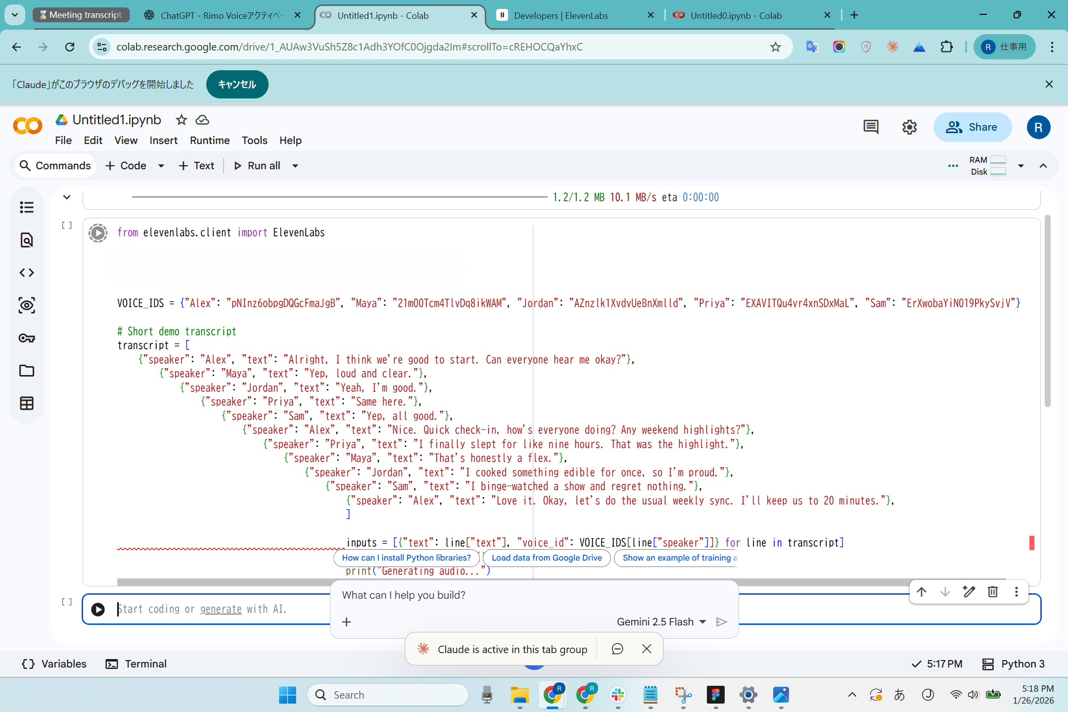
Task: Open the Files browser in the sidebar
Action: [27, 371]
